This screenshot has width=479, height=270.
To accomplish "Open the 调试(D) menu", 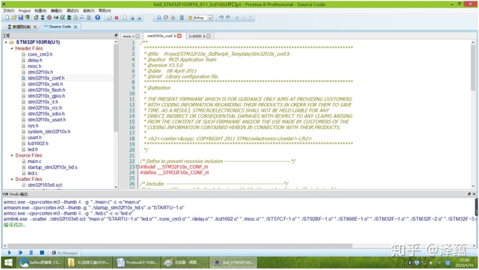I will pyautogui.click(x=73, y=11).
